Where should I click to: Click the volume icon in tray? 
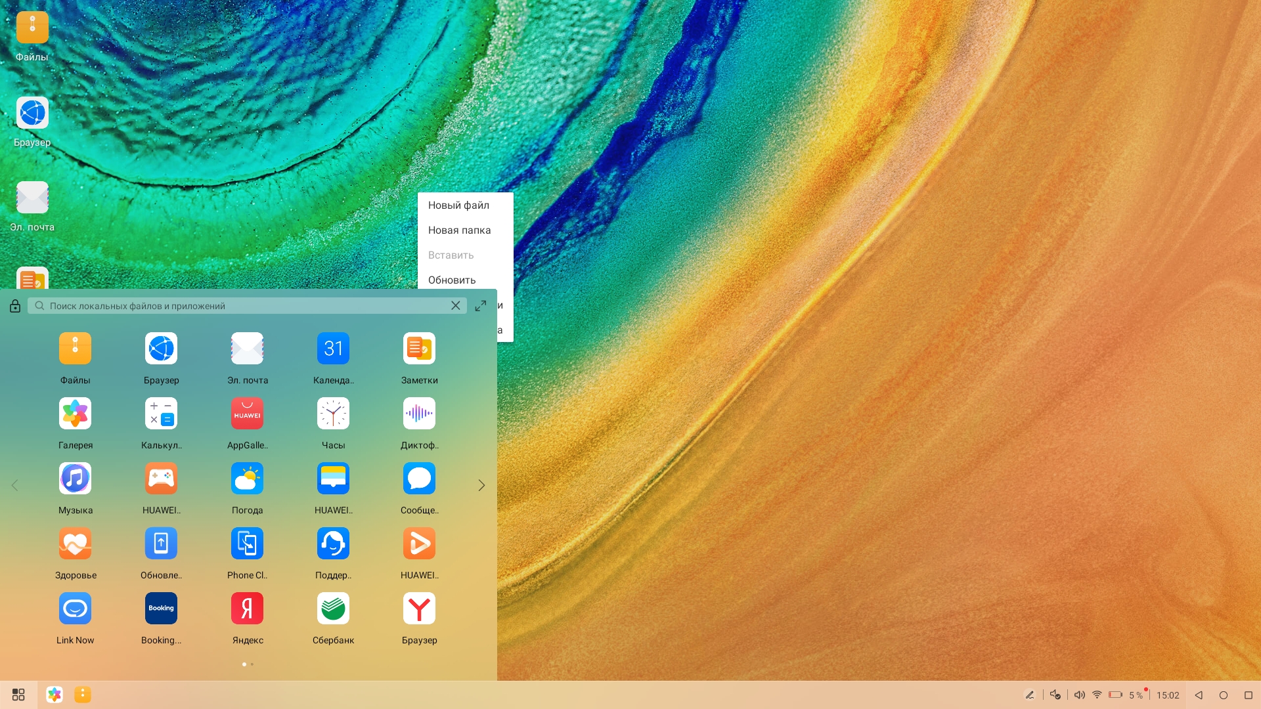tap(1079, 695)
